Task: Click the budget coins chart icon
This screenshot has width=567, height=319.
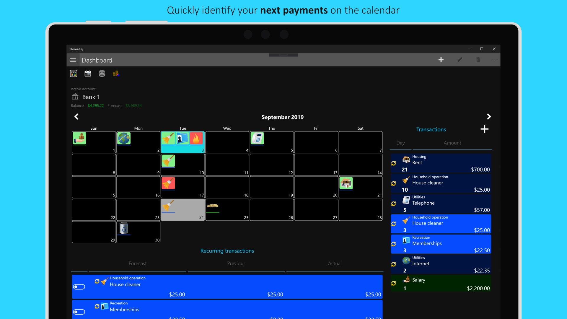Action: 116,74
